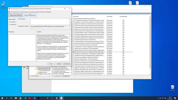Click the 'Отмена' button in the dialog

pos(59,64)
